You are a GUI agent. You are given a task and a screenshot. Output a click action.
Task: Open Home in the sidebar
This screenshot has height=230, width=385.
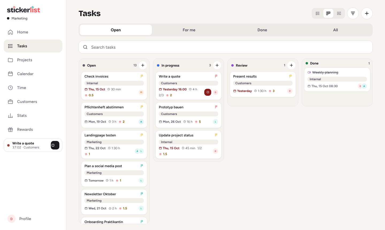[33, 32]
